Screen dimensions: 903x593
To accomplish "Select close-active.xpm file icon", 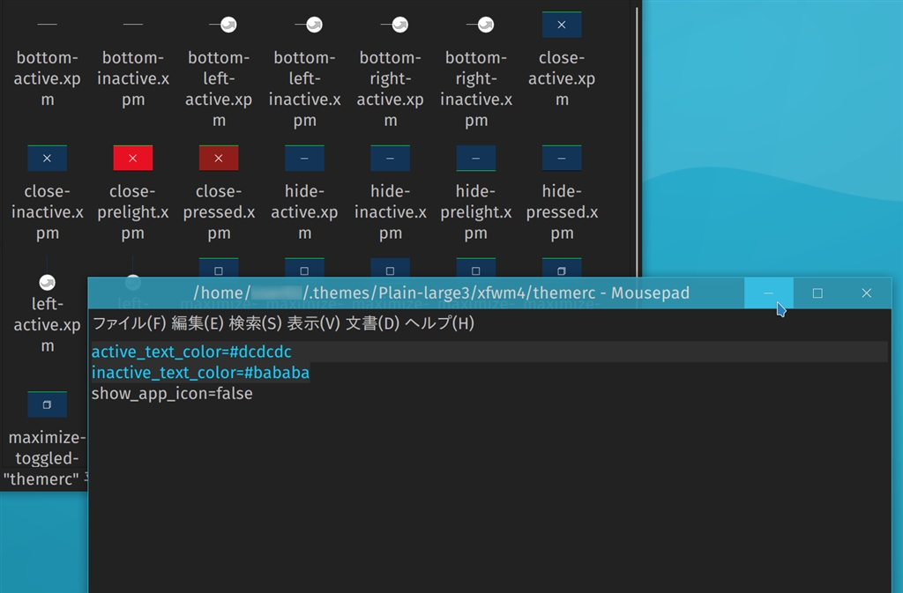I will click(562, 25).
